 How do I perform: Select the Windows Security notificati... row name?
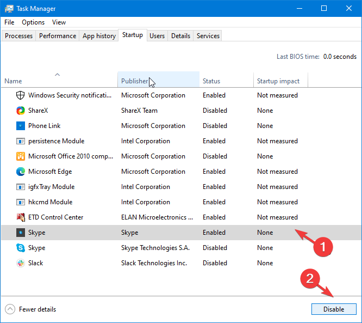pos(70,95)
